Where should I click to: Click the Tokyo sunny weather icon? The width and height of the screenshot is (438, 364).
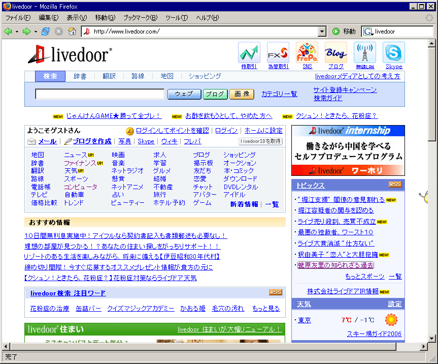[x=391, y=319]
